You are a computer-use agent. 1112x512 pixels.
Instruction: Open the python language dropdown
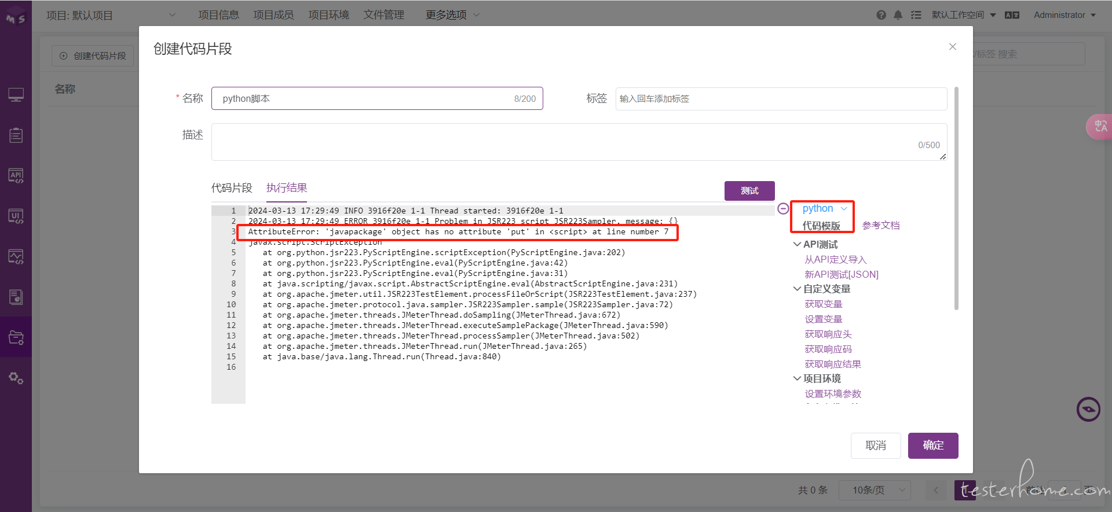click(824, 208)
